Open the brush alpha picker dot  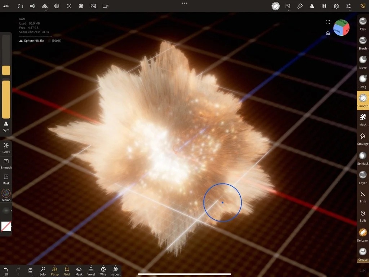click(6, 210)
